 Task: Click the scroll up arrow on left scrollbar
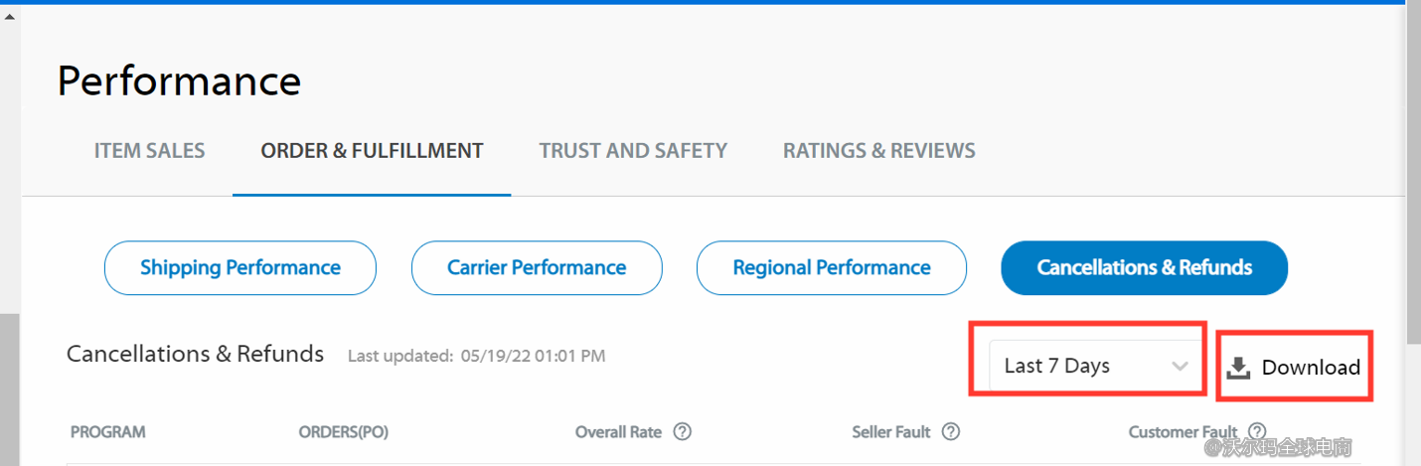(x=10, y=16)
